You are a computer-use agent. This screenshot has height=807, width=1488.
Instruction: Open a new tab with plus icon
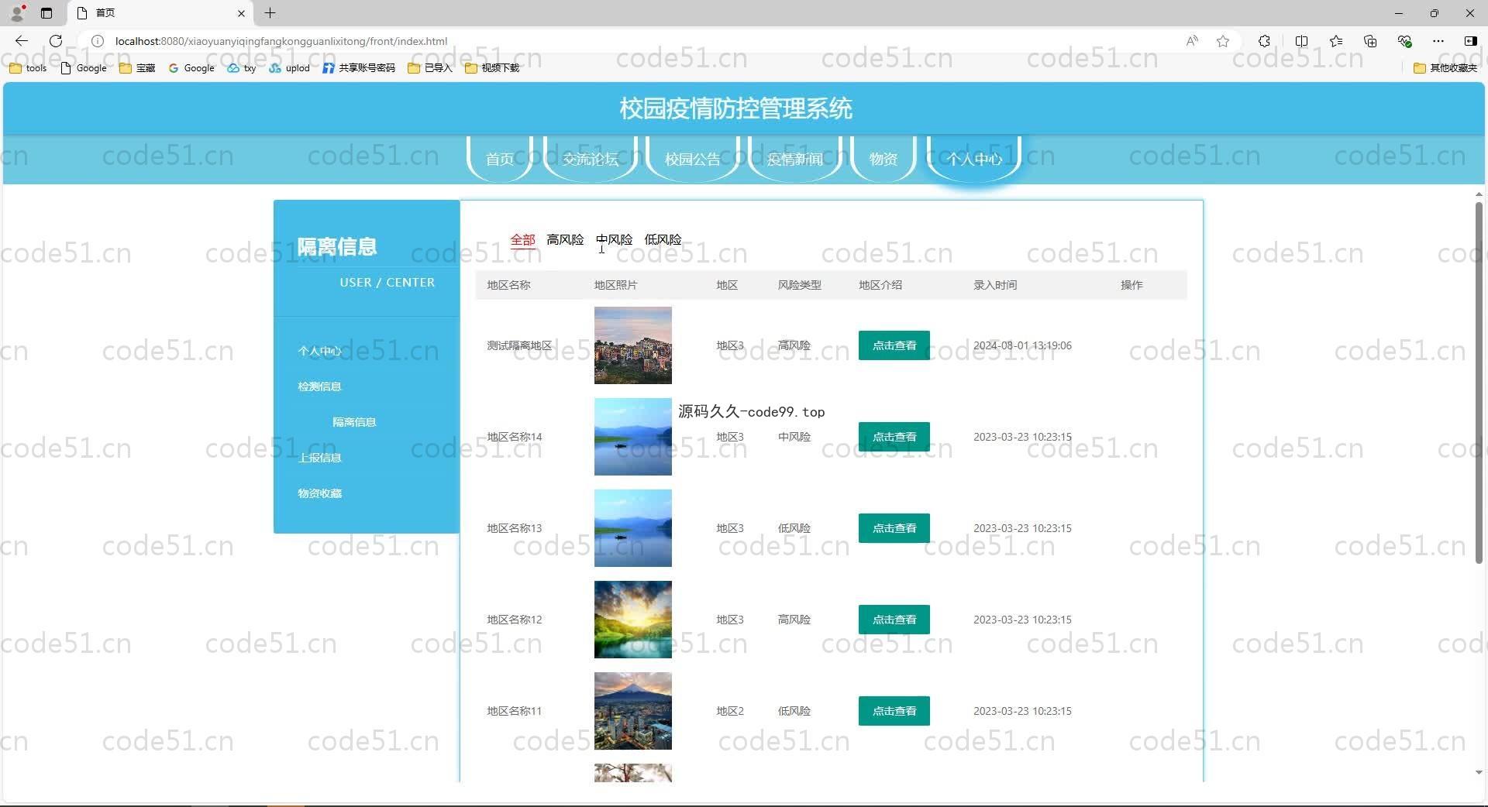coord(270,12)
